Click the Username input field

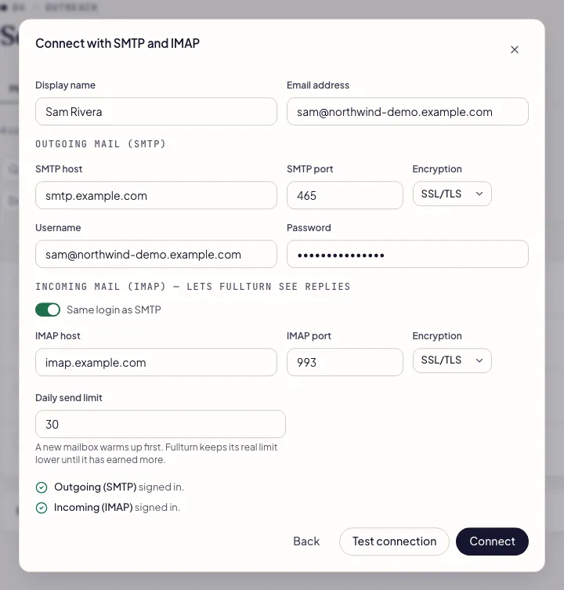(156, 254)
